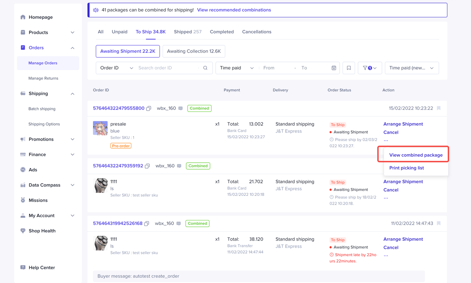Click the Missions medal icon in the sidebar
The width and height of the screenshot is (471, 283).
tap(23, 200)
